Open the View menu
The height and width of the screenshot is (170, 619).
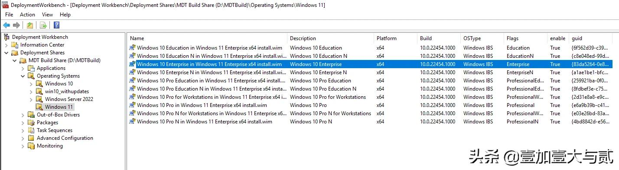coord(48,15)
